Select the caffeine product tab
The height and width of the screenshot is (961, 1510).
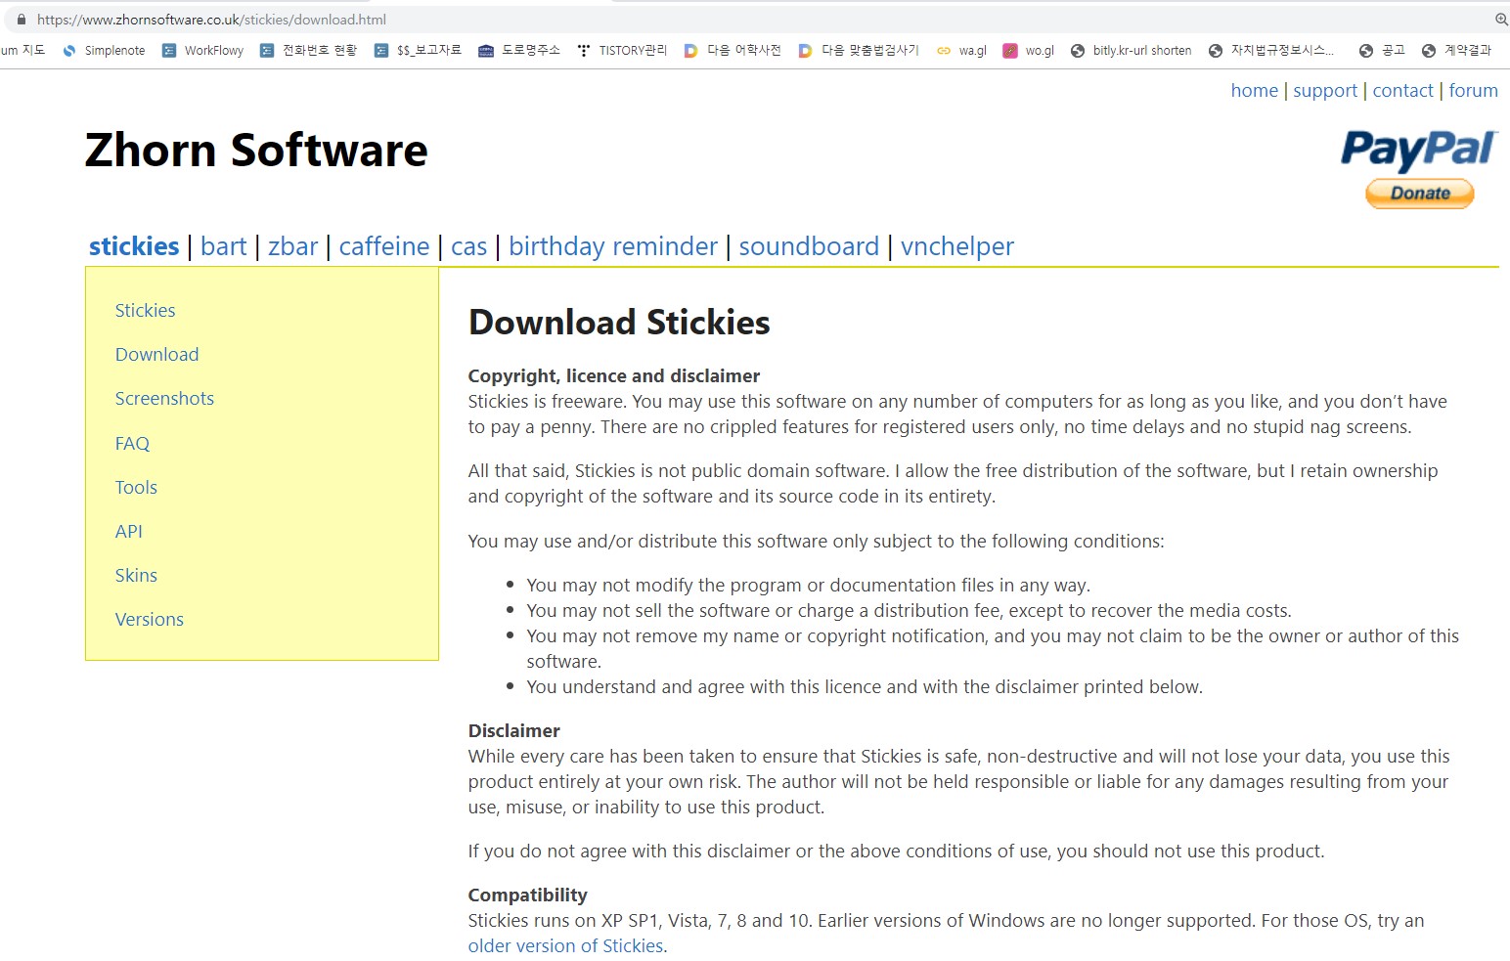384,246
